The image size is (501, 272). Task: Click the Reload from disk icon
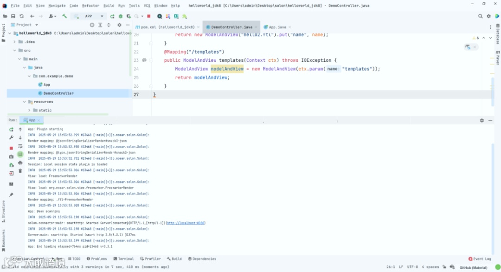click(x=21, y=16)
